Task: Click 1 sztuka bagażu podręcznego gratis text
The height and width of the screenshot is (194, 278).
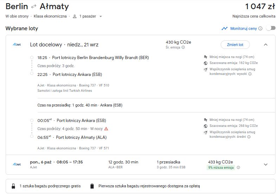Action: pyautogui.click(x=50, y=186)
